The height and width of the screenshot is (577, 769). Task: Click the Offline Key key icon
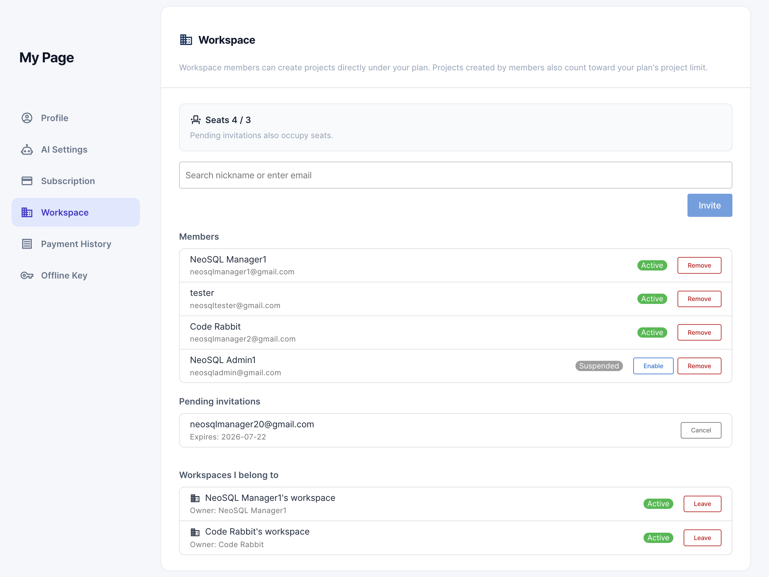pos(27,276)
